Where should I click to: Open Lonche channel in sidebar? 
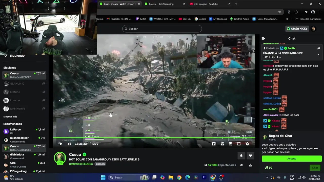pos(24,100)
